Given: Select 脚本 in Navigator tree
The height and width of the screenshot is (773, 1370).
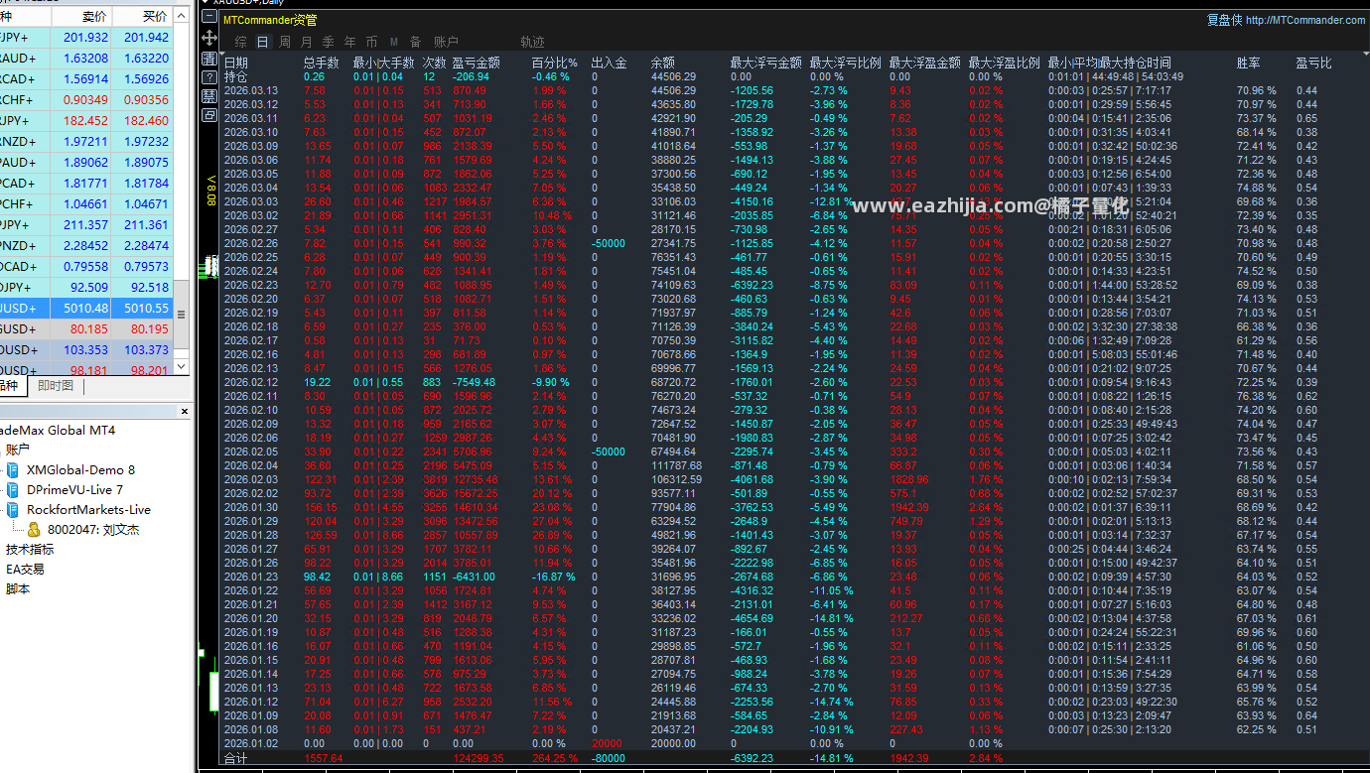Looking at the screenshot, I should (x=18, y=589).
